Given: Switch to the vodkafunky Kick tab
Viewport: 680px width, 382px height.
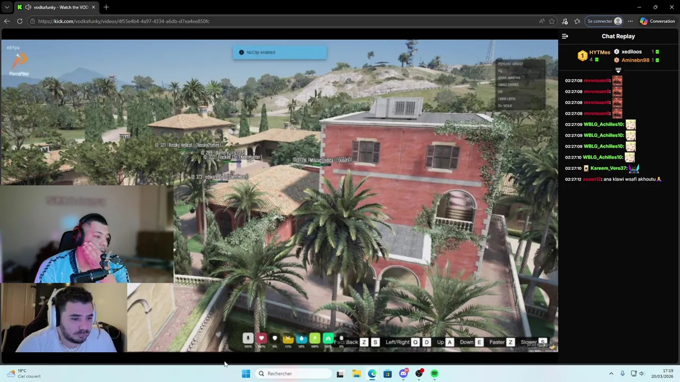Looking at the screenshot, I should click(56, 7).
